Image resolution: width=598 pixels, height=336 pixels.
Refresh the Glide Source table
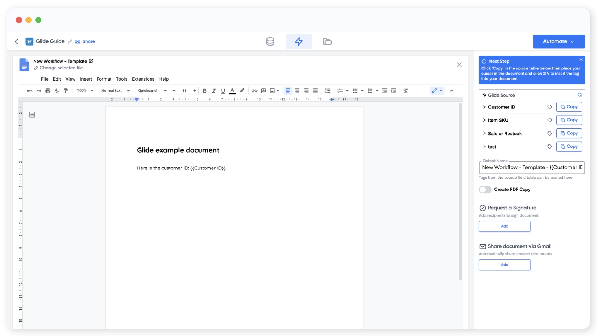pos(579,95)
